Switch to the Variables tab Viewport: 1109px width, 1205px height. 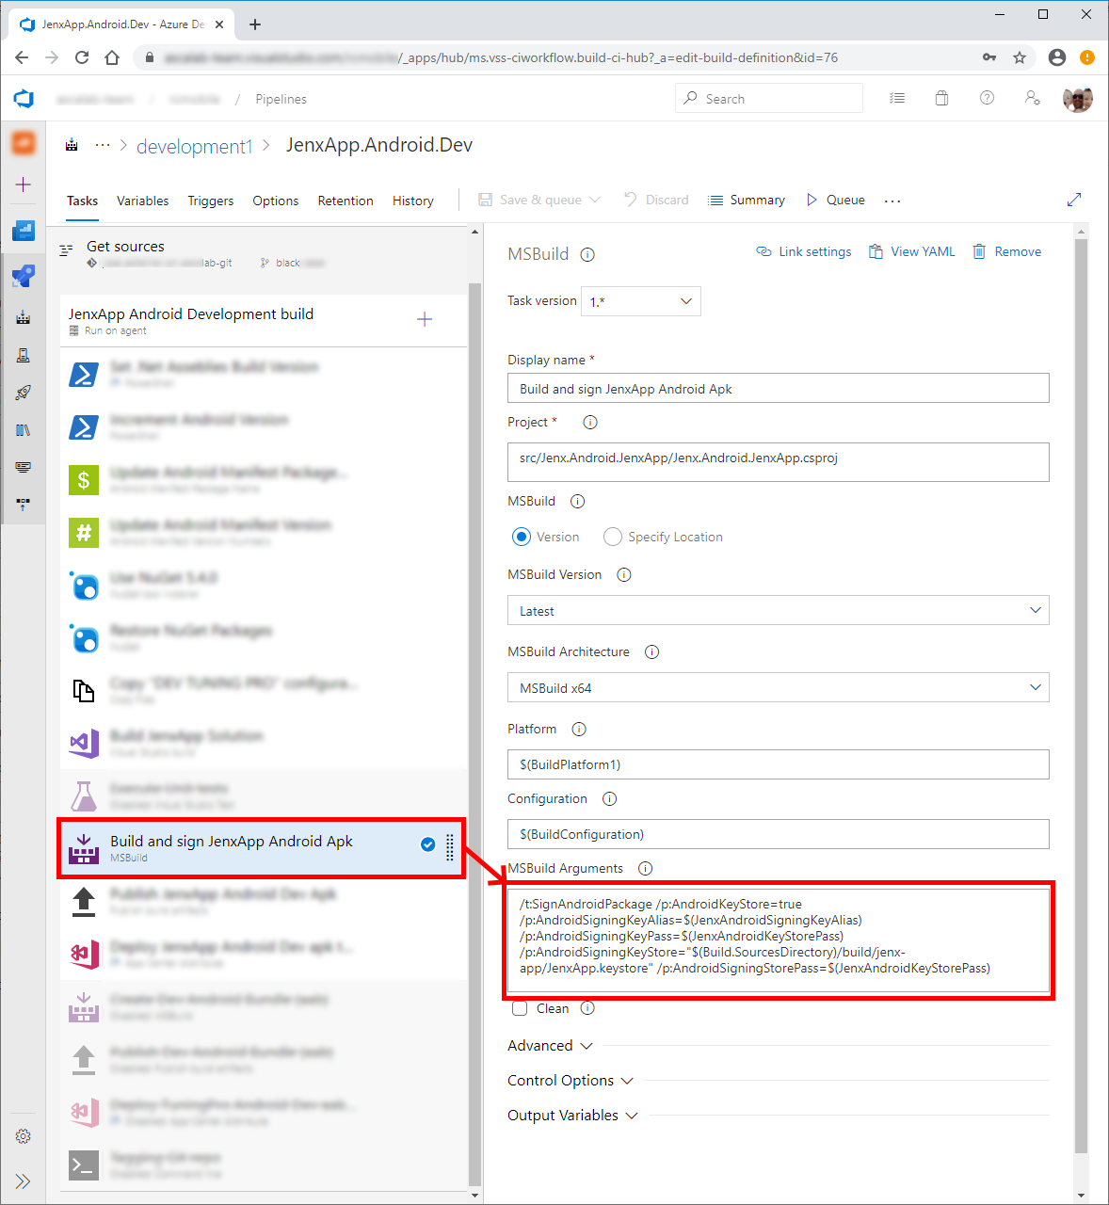[x=142, y=201]
